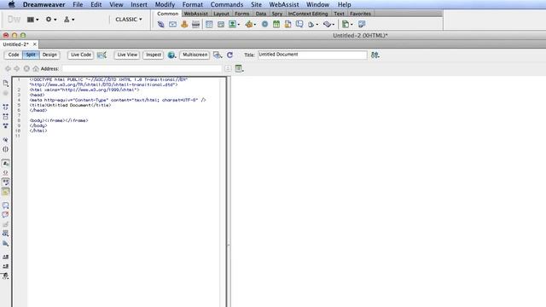Indent Code using the coding toolbar

point(6,257)
